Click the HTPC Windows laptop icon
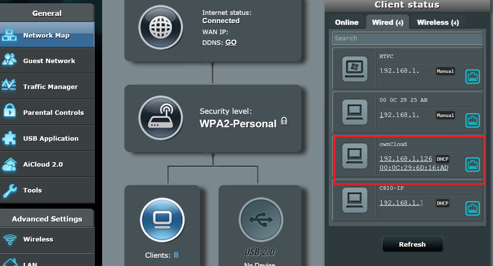The image size is (493, 266). coord(355,69)
